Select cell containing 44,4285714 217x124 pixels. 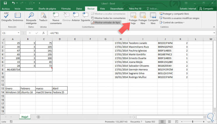pos(13,70)
